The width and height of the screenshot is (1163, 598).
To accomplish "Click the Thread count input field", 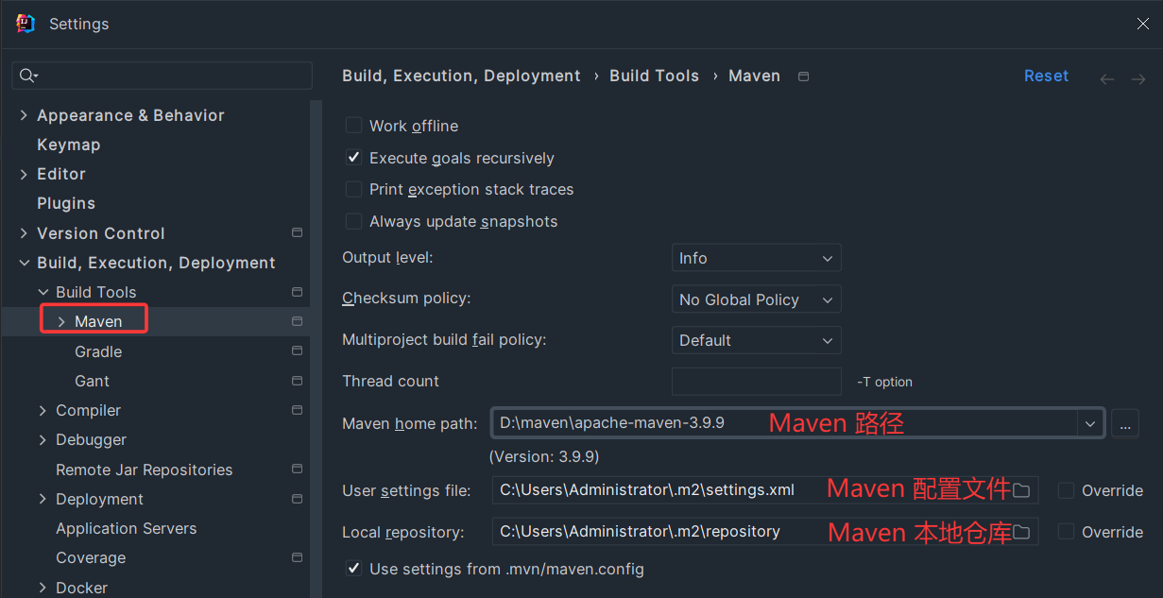I will (756, 381).
